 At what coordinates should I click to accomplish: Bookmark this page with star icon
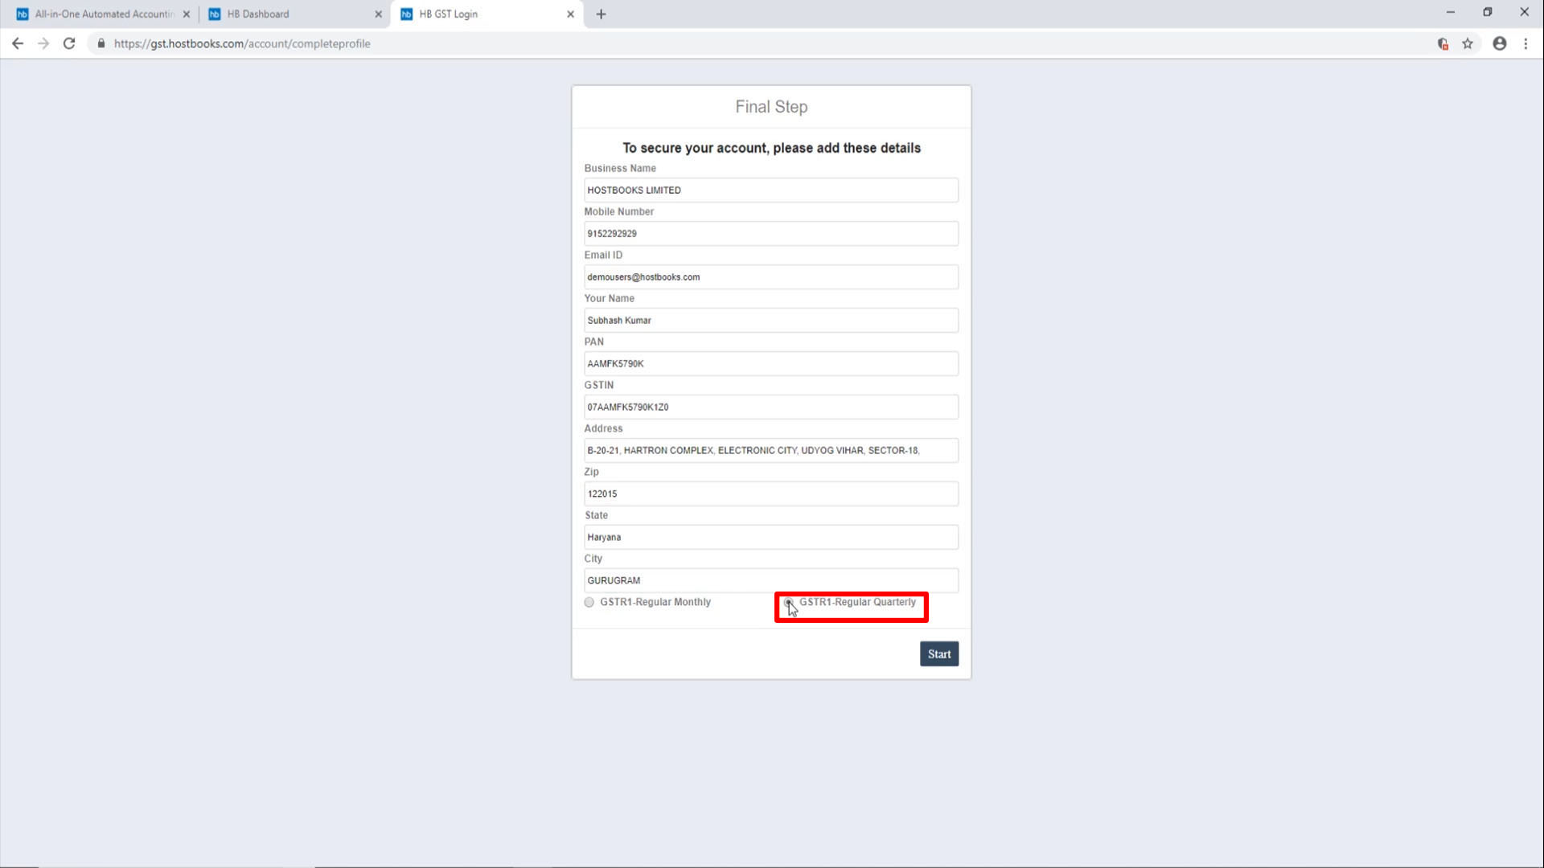(1468, 43)
